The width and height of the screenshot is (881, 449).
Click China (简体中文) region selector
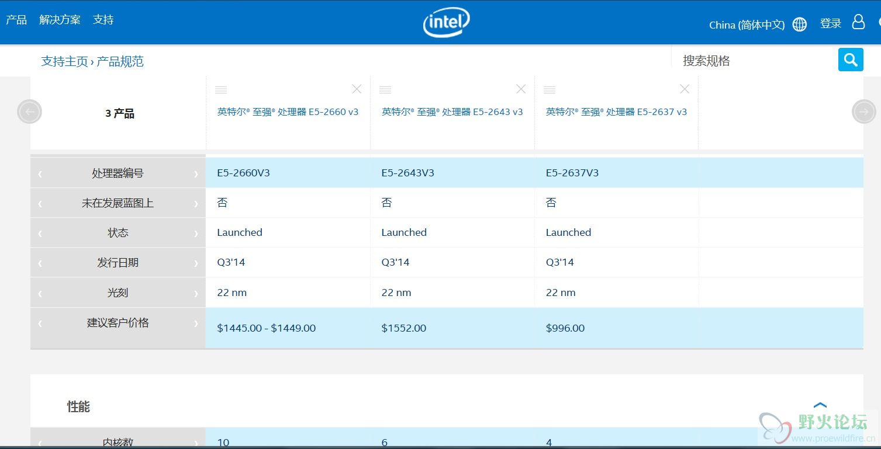pos(747,25)
